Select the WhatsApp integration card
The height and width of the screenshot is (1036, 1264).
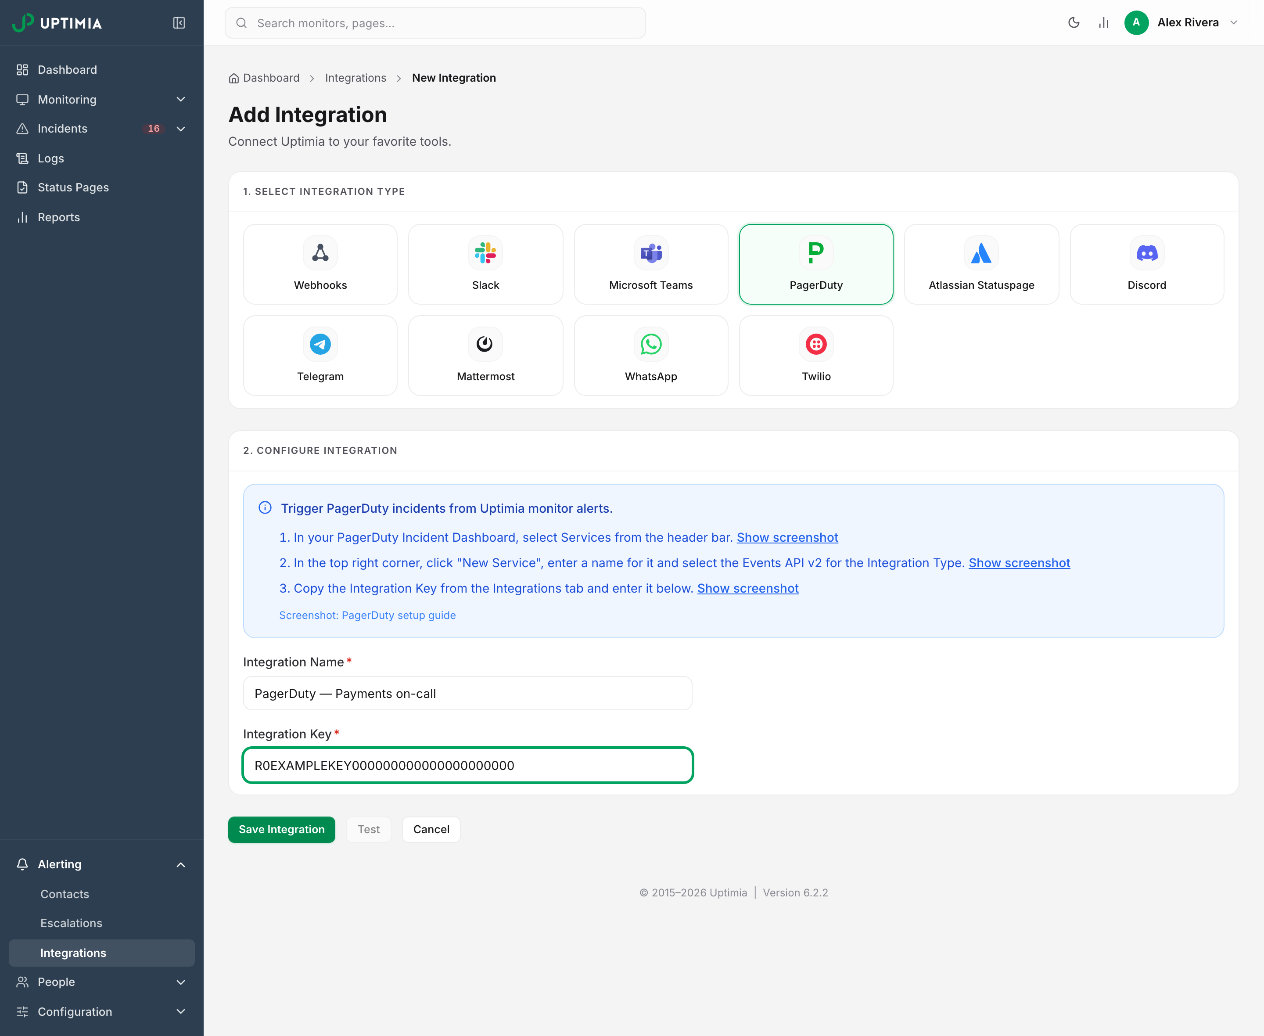pyautogui.click(x=651, y=356)
